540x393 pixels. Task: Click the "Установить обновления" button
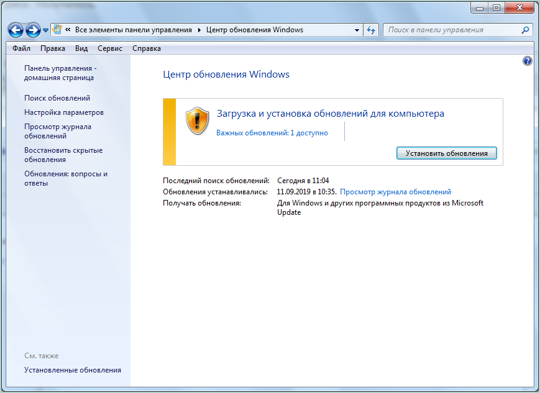pos(447,153)
